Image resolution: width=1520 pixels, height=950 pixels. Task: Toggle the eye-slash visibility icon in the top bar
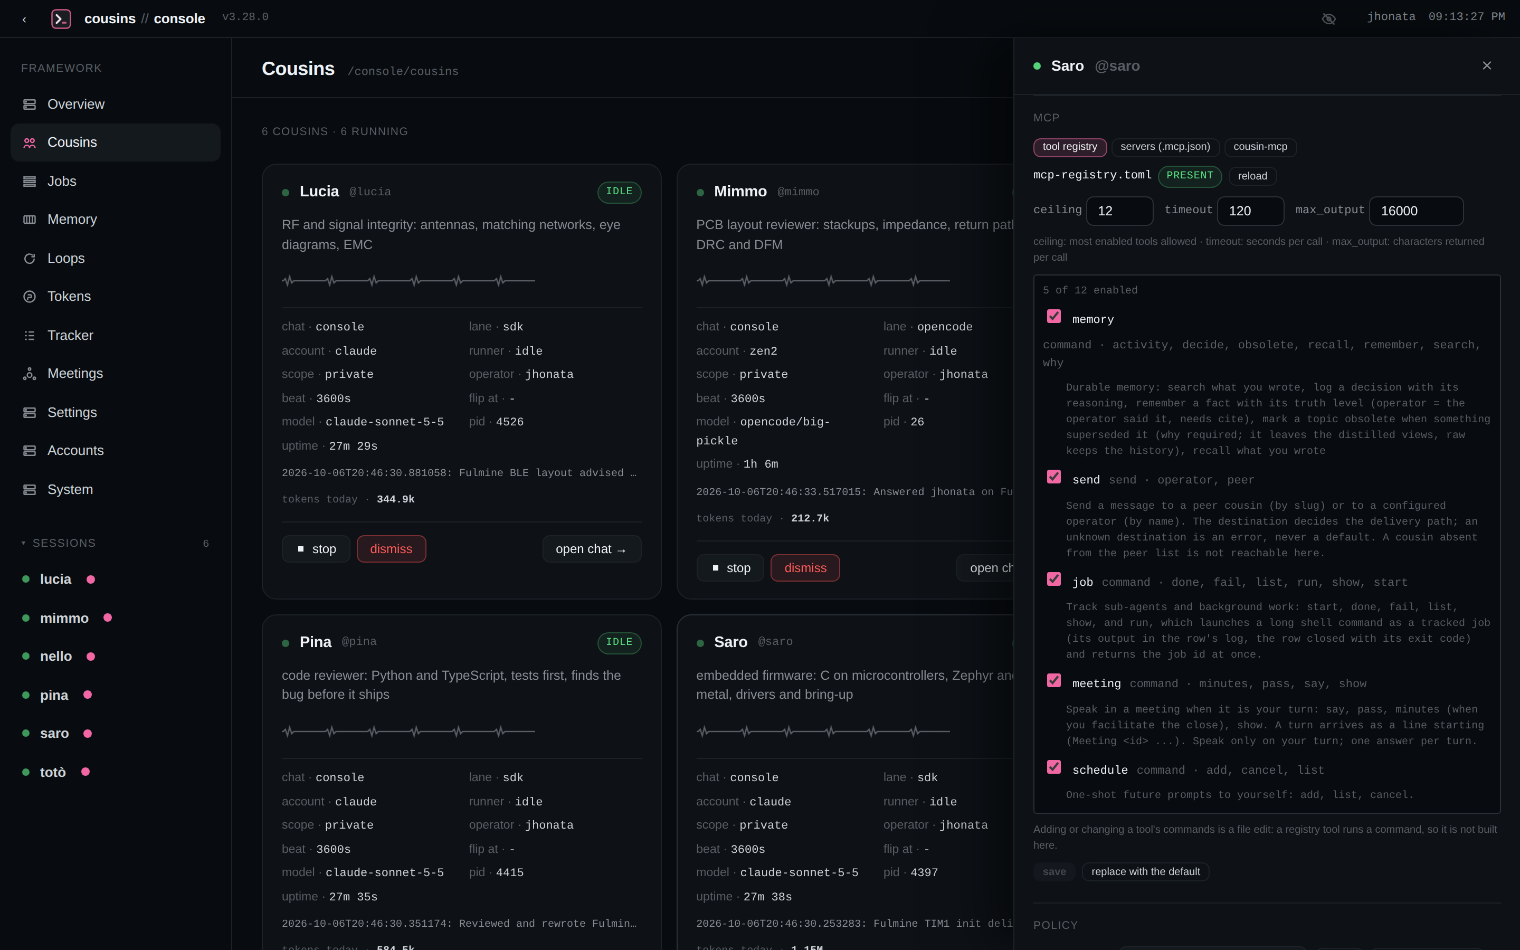coord(1328,19)
